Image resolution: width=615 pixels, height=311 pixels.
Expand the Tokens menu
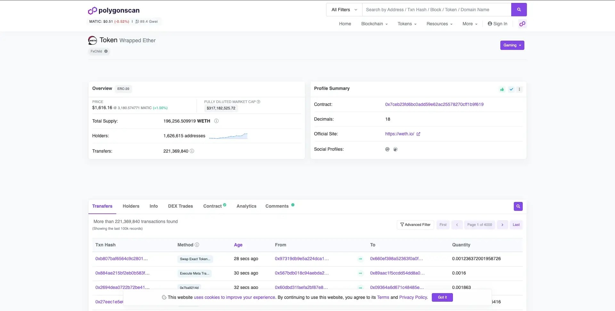407,24
